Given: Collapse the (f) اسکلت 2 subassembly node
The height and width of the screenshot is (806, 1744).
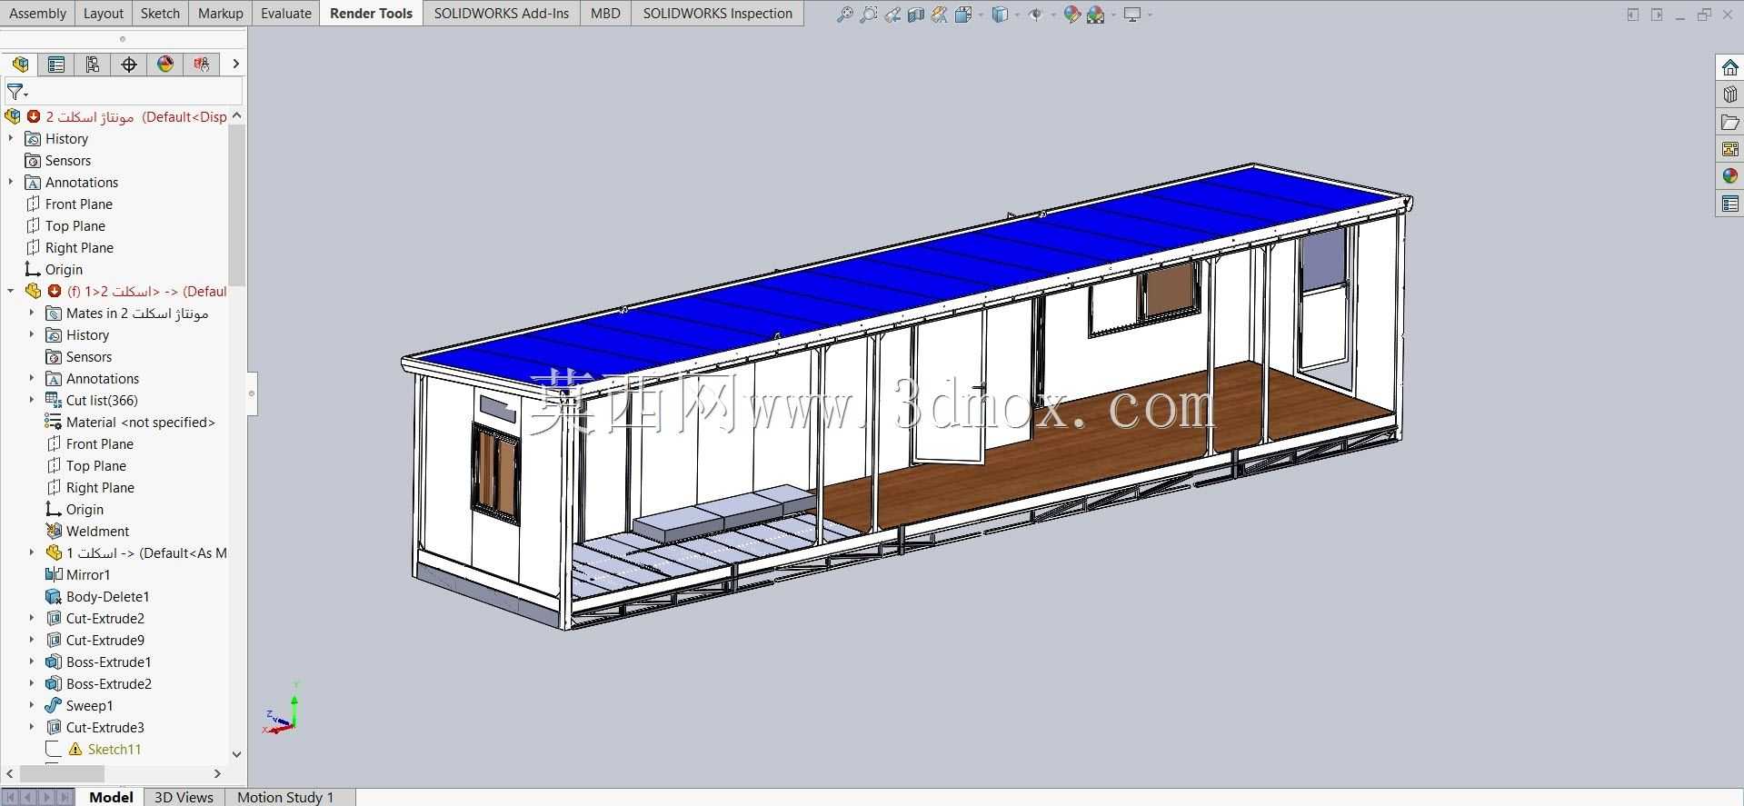Looking at the screenshot, I should [11, 291].
